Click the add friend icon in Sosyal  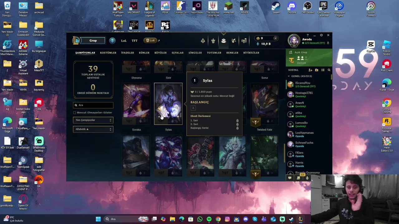click(x=310, y=70)
